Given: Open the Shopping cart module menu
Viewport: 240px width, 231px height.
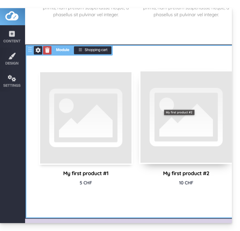Looking at the screenshot, I should pos(93,50).
